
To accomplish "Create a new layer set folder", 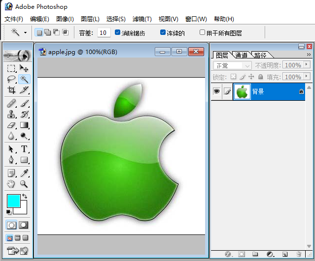I will pos(255,254).
